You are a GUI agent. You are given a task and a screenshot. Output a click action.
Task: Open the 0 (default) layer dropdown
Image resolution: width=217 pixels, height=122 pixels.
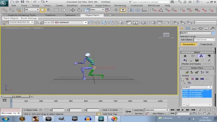pos(65,22)
